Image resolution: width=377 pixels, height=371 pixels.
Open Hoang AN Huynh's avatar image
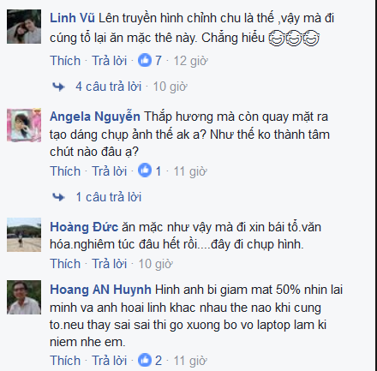(24, 297)
